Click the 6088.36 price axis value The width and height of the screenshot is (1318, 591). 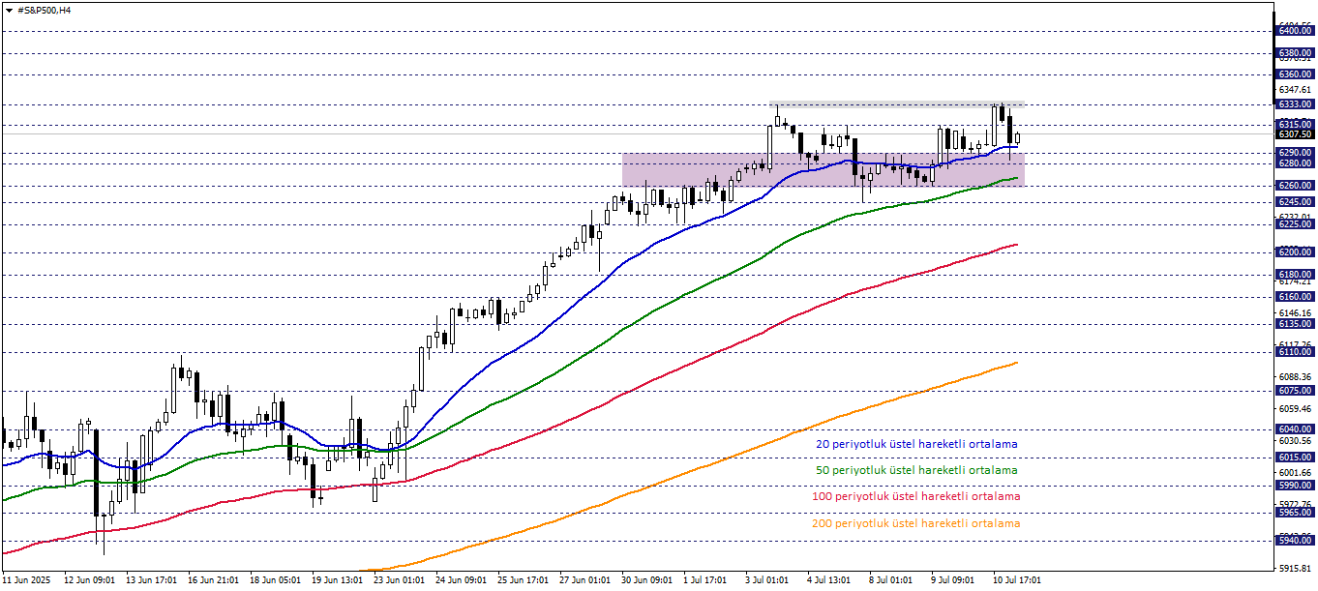(x=1295, y=377)
